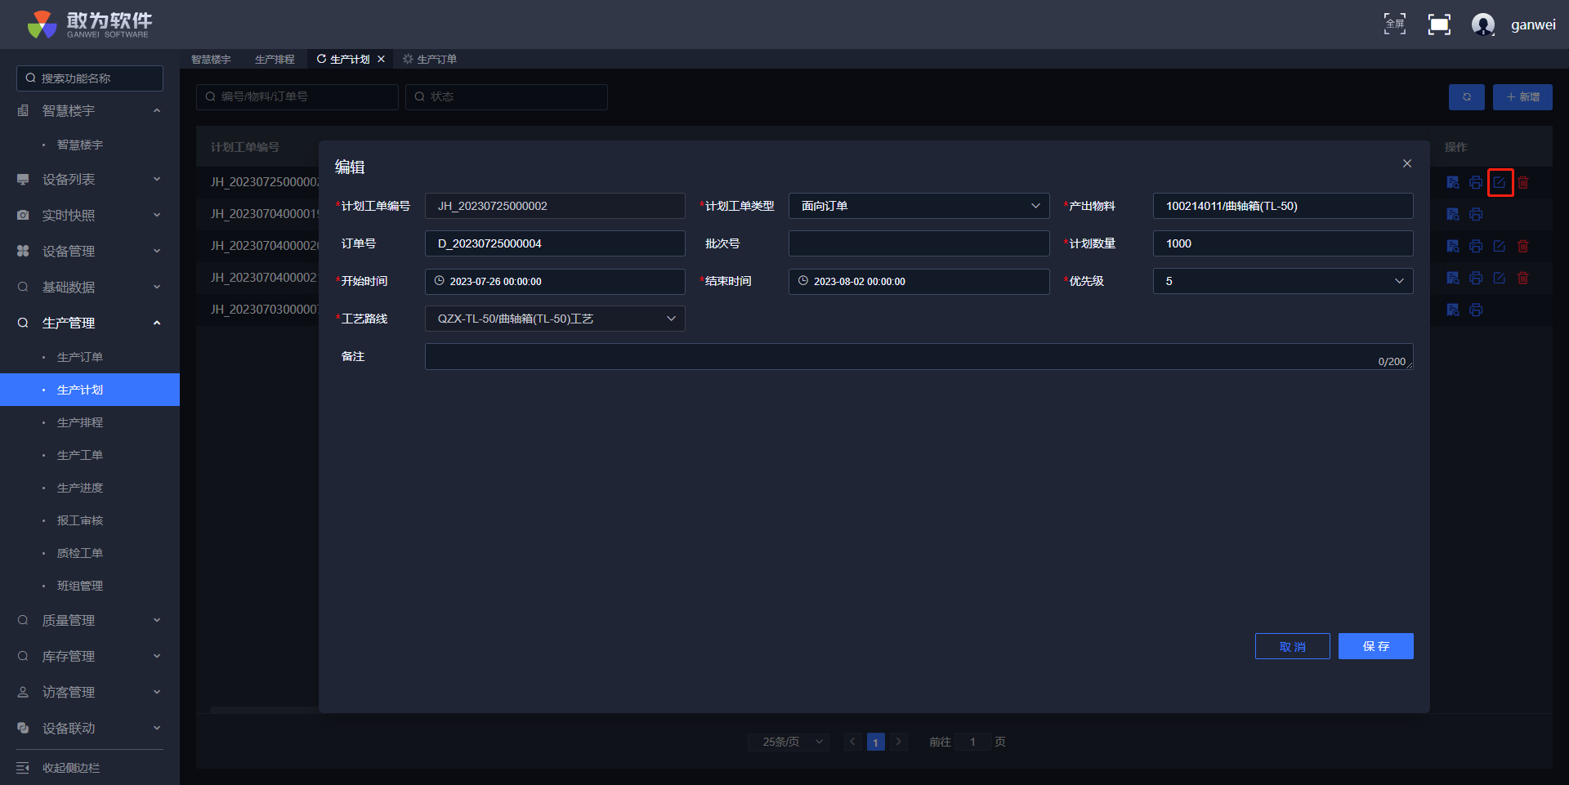Click the edit icon highlighted in first row
The image size is (1569, 785).
tap(1500, 183)
